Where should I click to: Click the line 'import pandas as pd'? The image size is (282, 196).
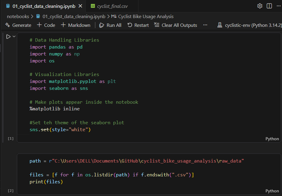point(56,47)
